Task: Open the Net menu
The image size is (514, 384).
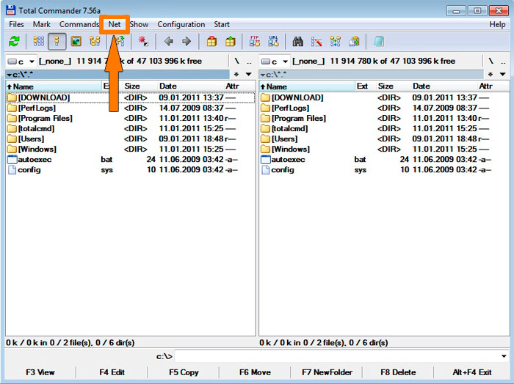Action: pyautogui.click(x=115, y=24)
